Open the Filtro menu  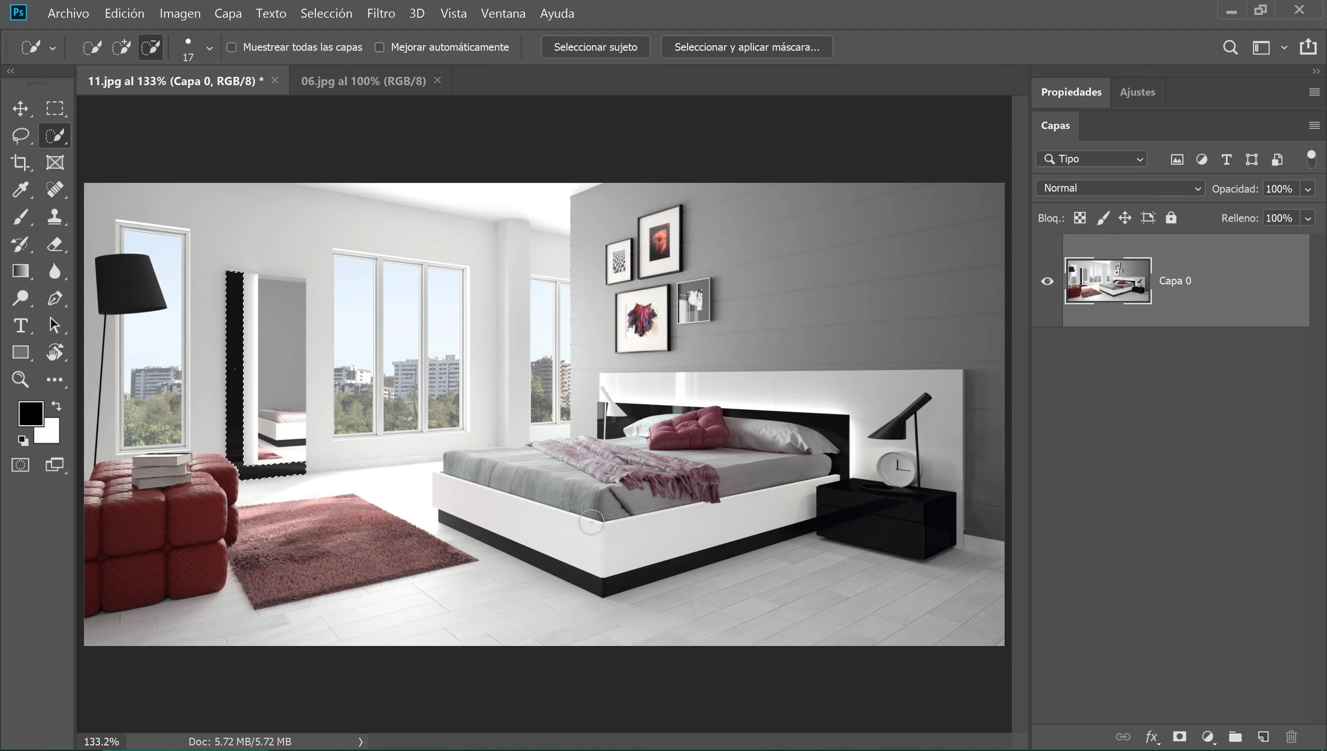381,13
